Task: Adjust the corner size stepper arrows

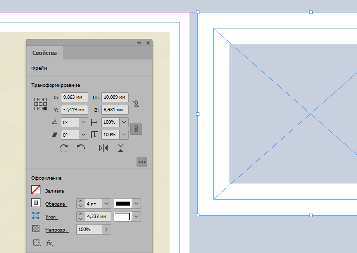Action: point(80,216)
